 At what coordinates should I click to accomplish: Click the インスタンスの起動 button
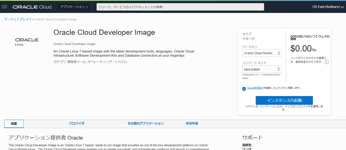coord(284,100)
